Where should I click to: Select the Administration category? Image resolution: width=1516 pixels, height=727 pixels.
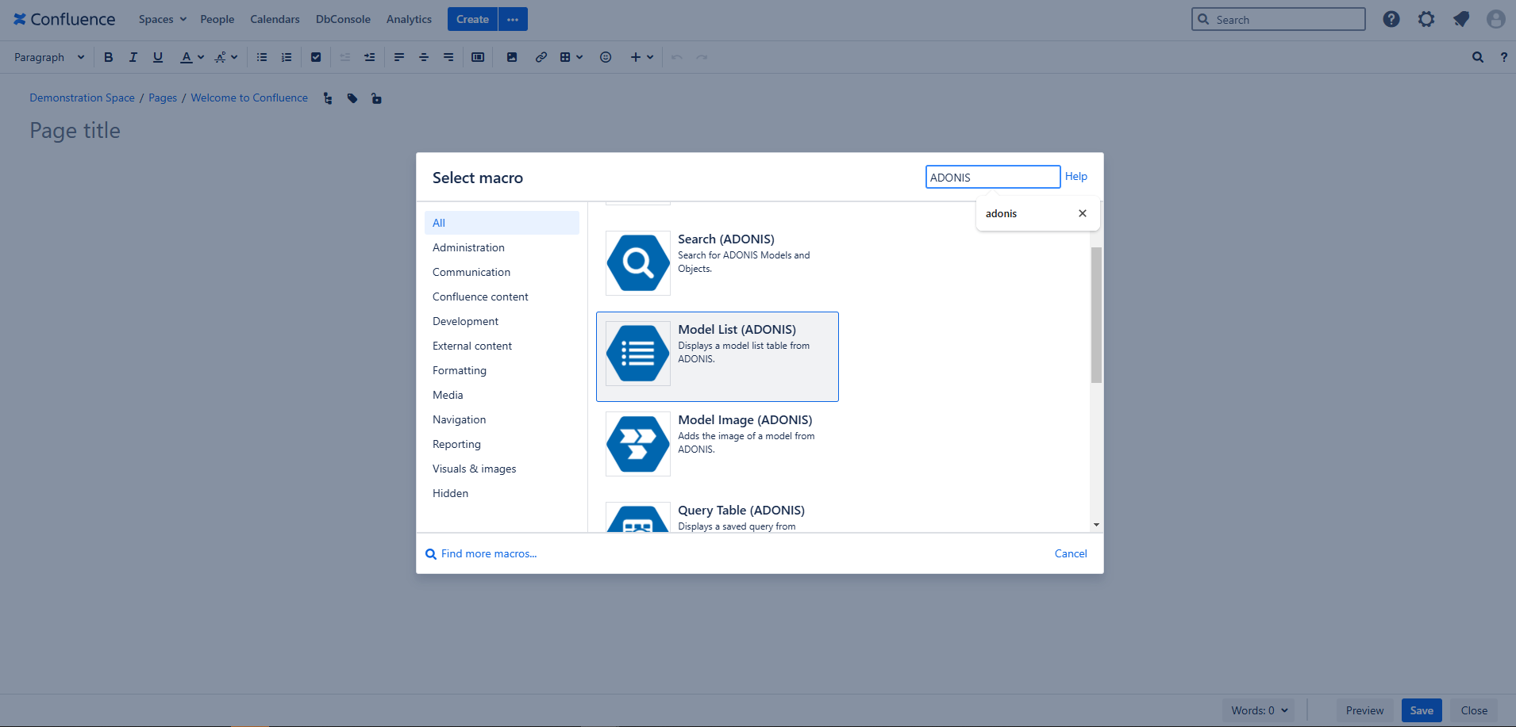pos(468,247)
